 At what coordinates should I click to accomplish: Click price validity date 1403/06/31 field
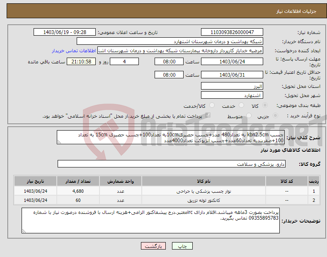pos(232,75)
